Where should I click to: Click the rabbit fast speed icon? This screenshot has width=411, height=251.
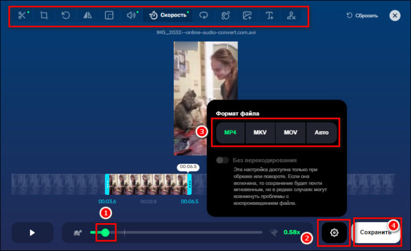tap(273, 232)
